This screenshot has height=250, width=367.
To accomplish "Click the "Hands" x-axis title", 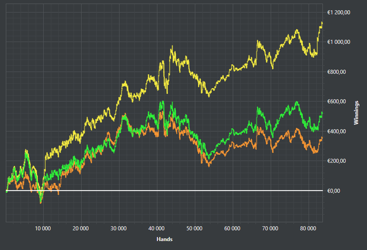I will pos(165,239).
